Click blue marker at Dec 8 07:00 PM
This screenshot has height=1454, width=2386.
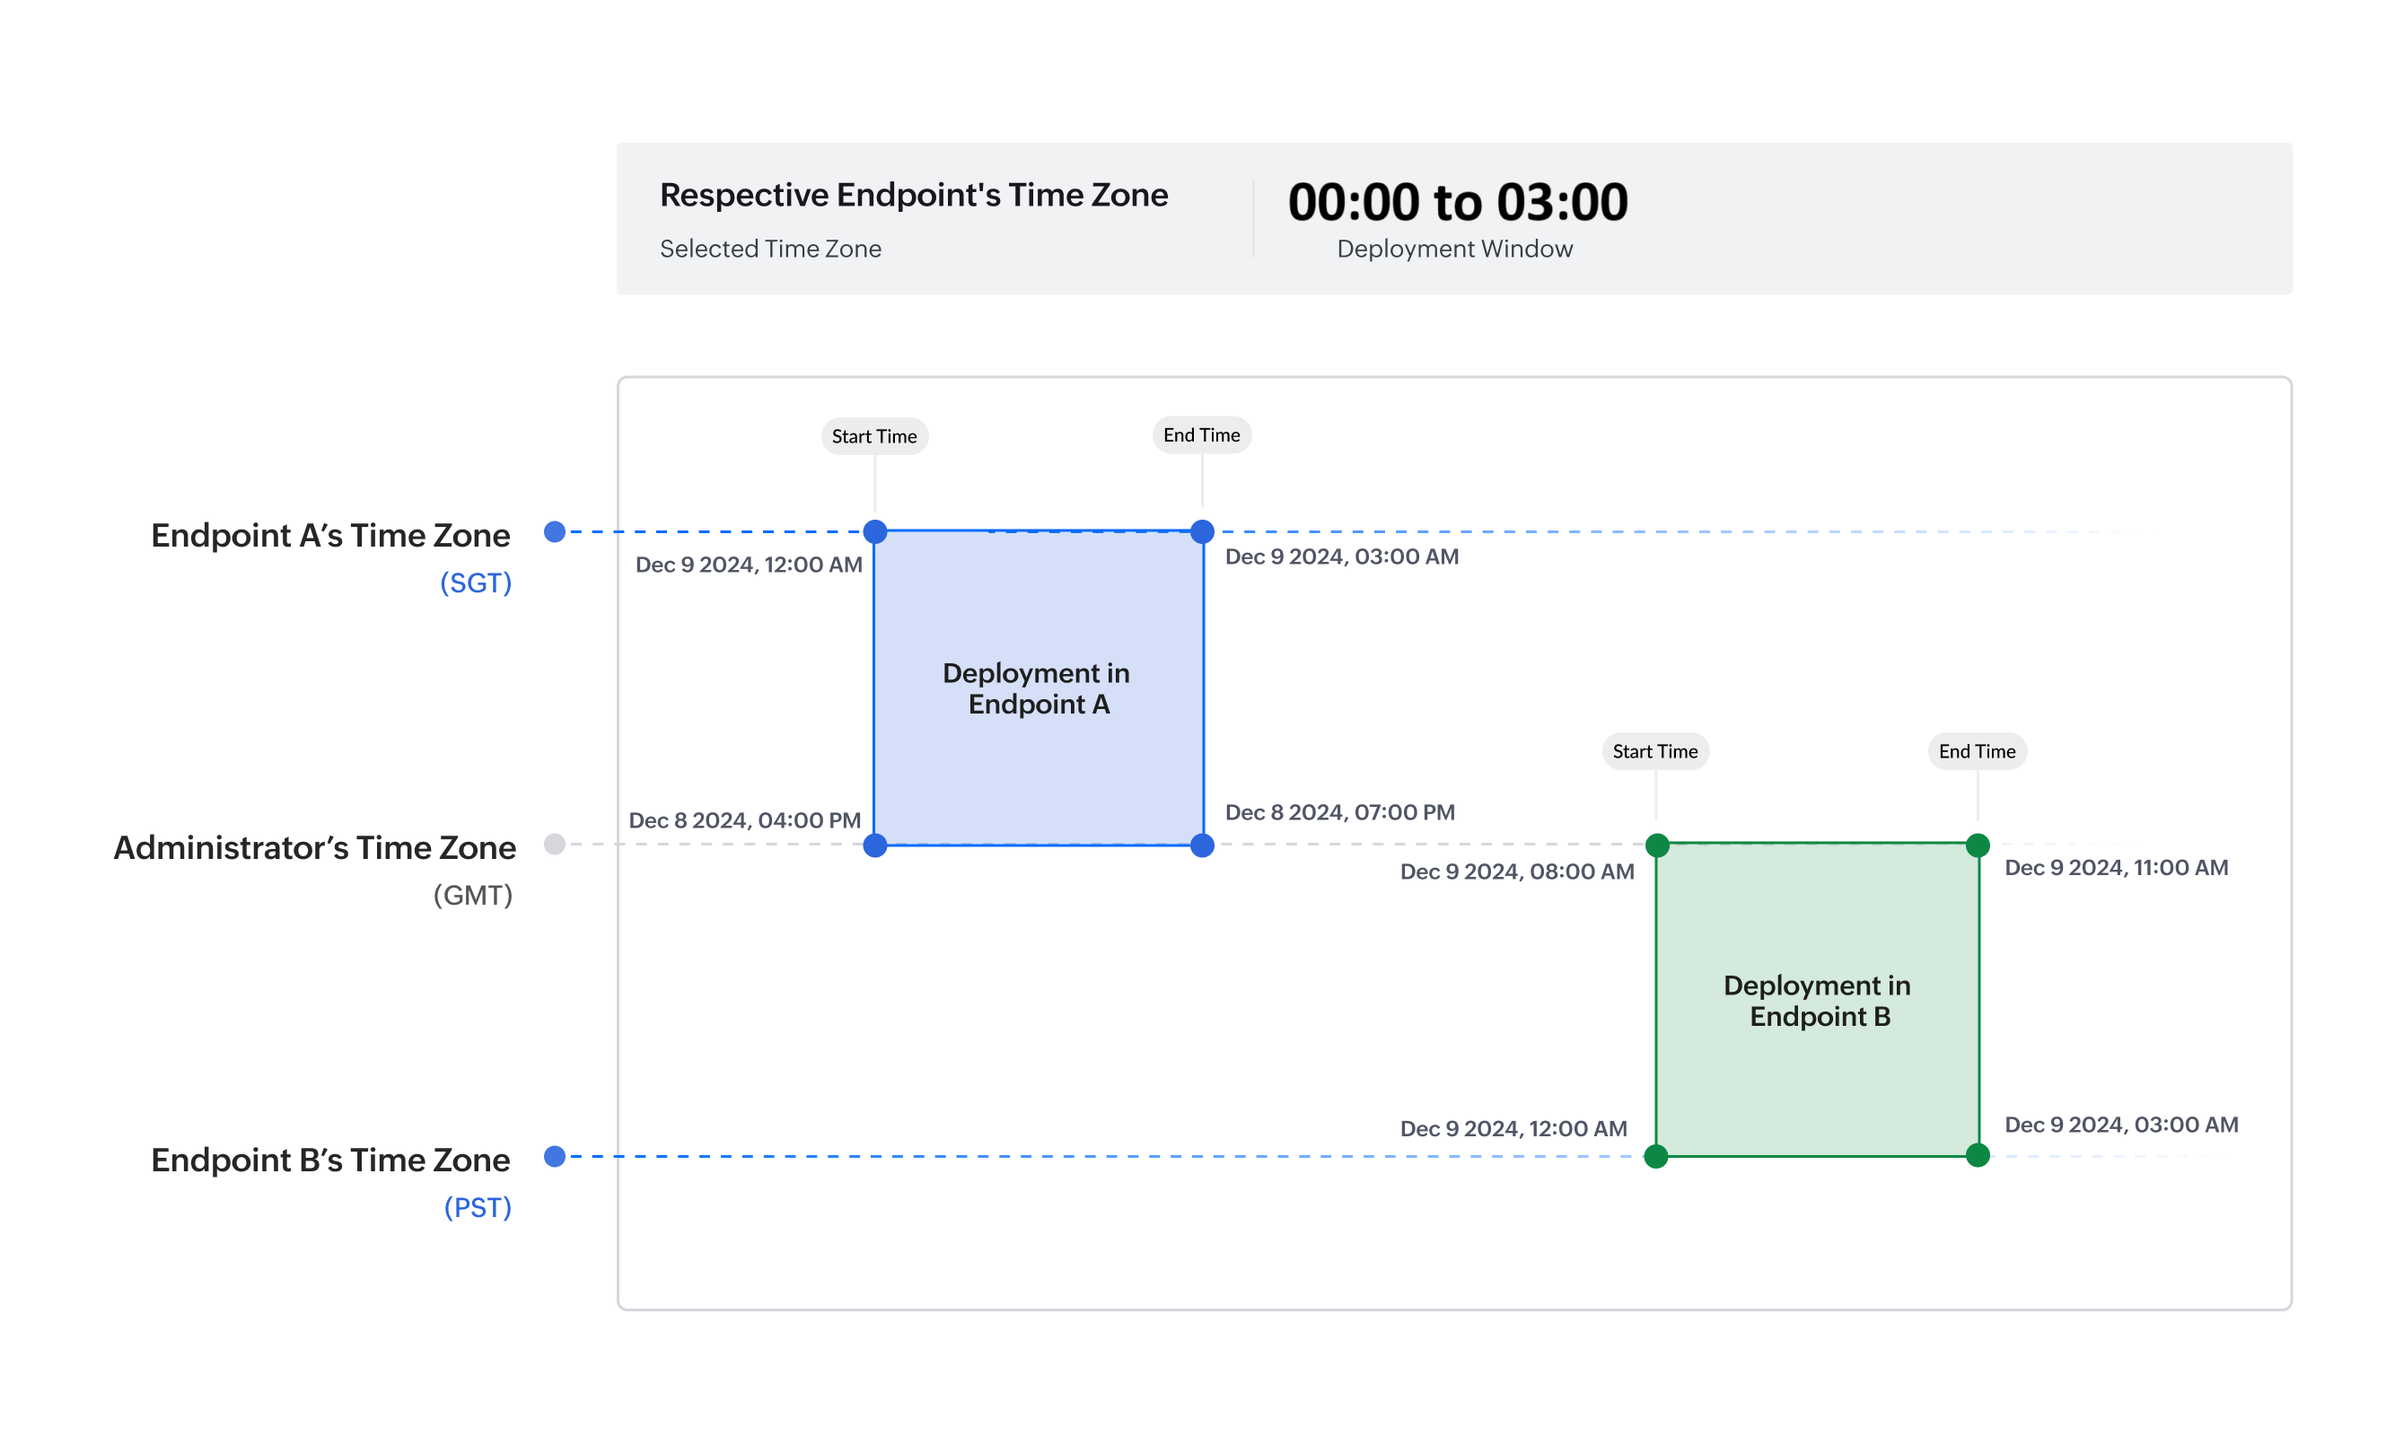(1202, 845)
